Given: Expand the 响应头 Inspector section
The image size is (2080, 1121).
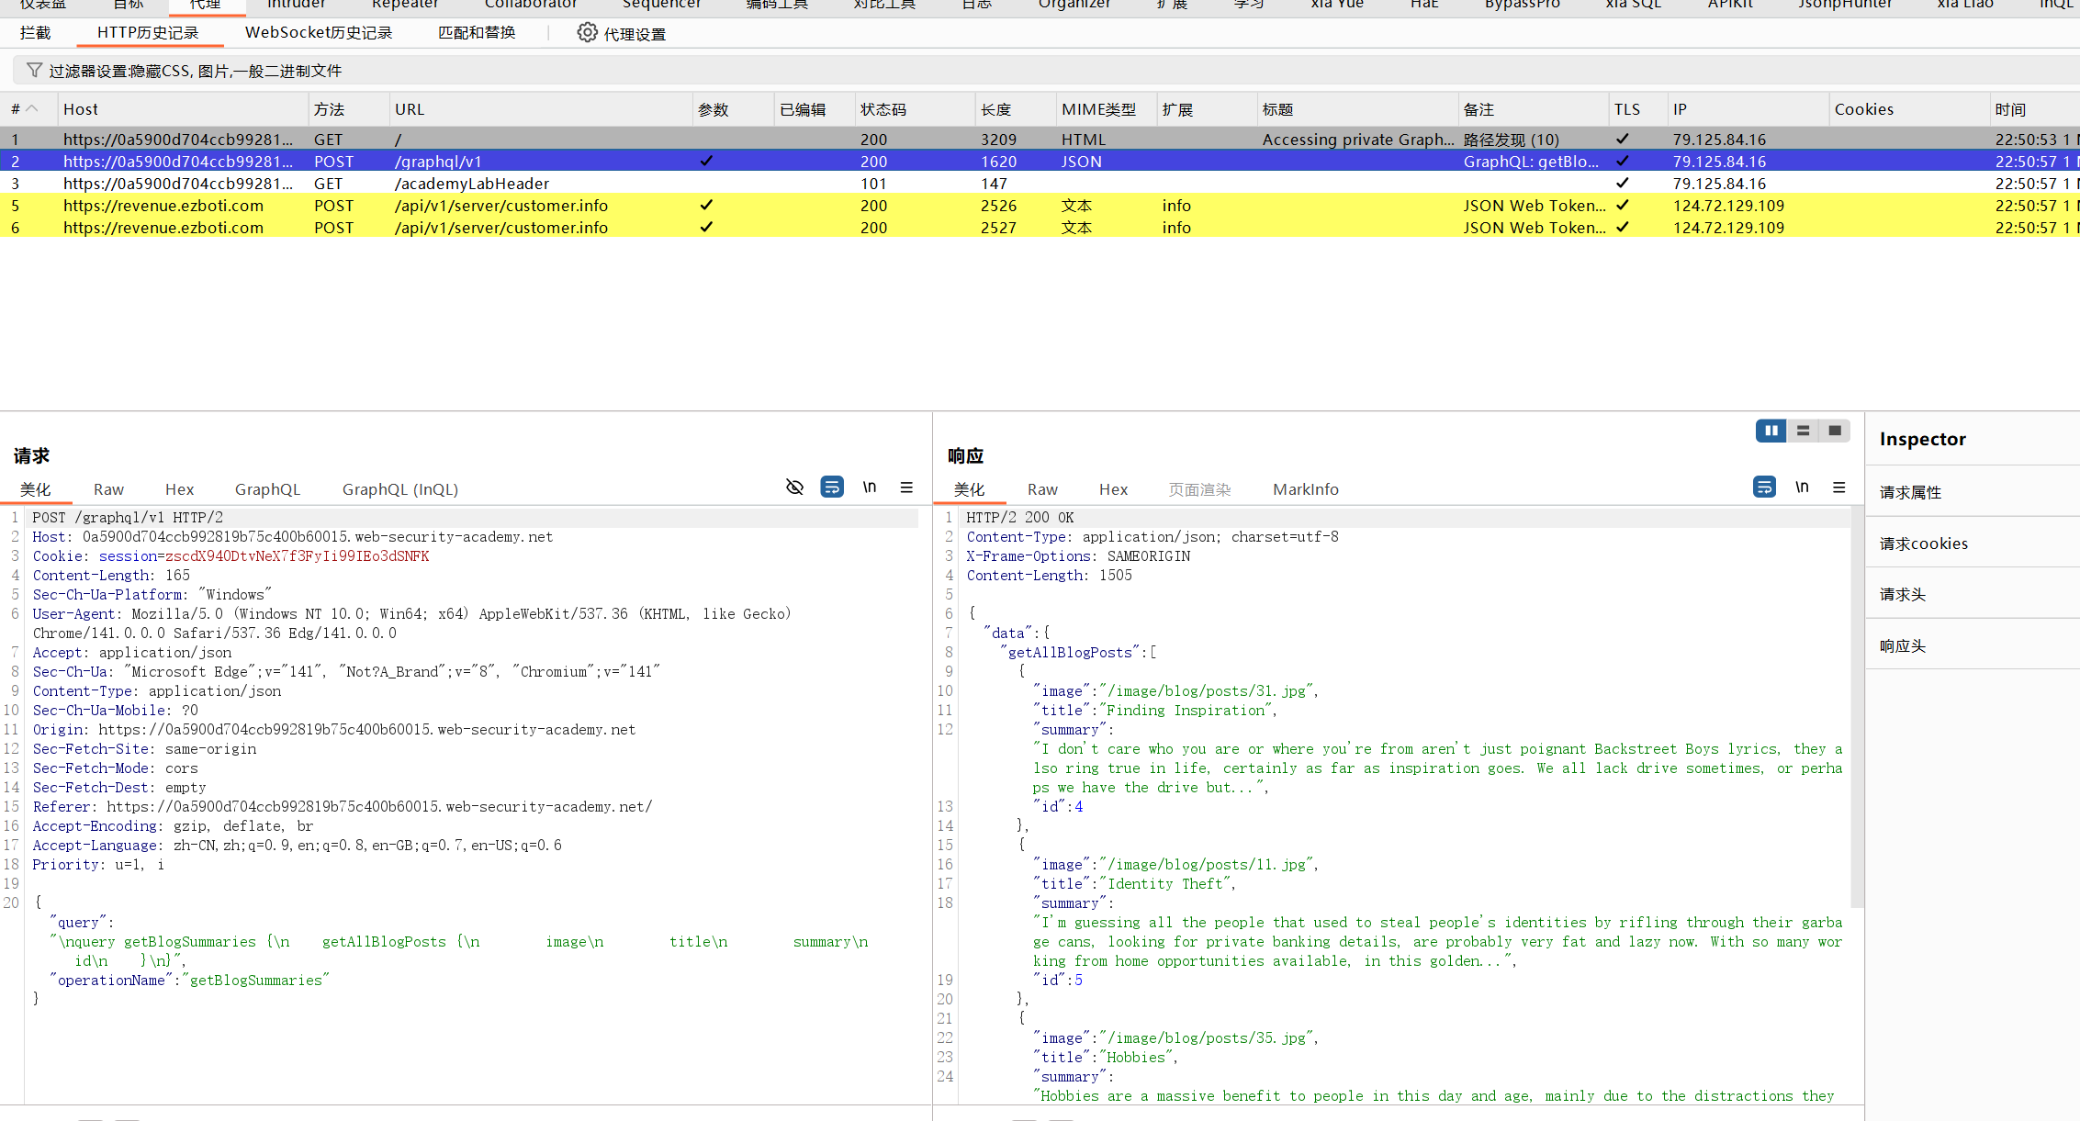Looking at the screenshot, I should coord(1902,646).
